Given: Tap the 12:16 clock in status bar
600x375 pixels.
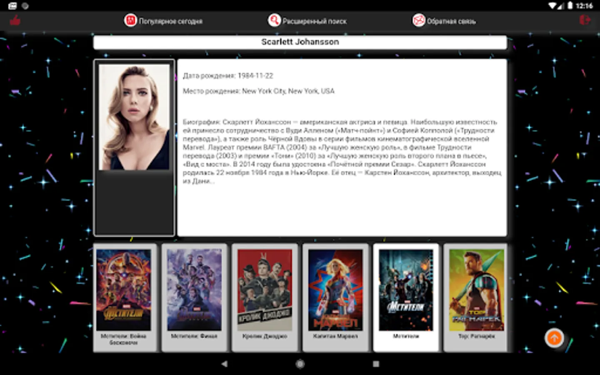Looking at the screenshot, I should pyautogui.click(x=584, y=6).
